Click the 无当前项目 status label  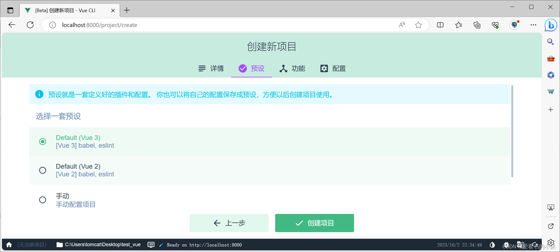point(32,245)
